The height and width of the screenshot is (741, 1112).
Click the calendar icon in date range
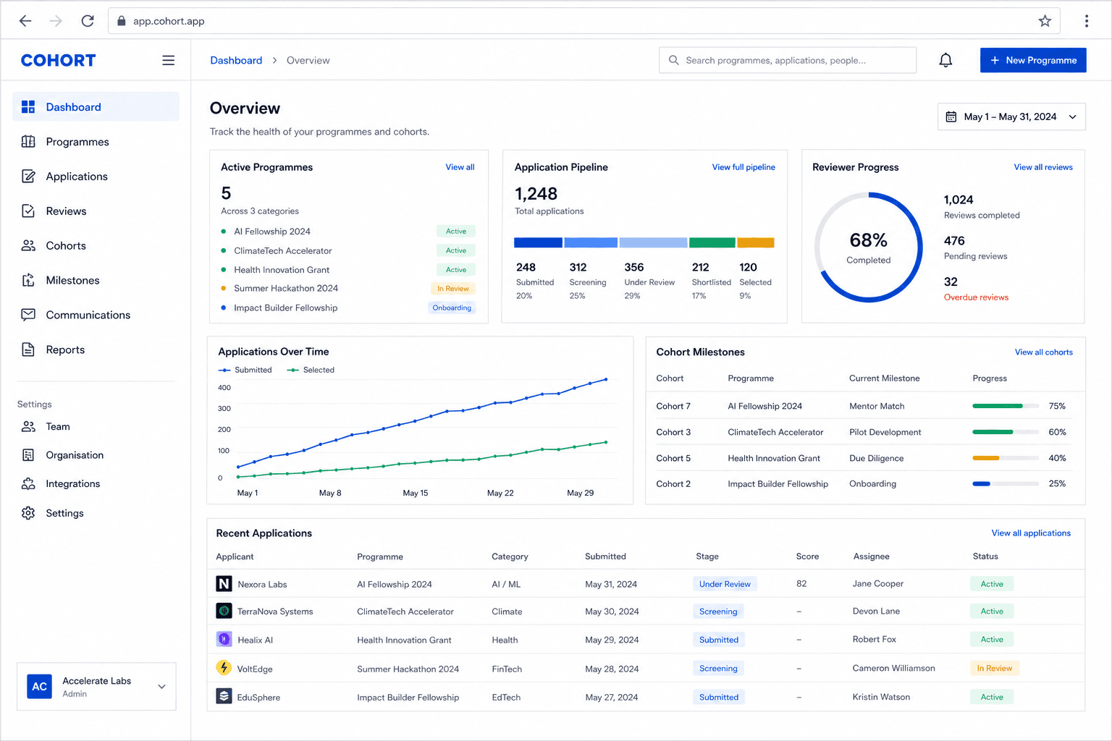[951, 117]
